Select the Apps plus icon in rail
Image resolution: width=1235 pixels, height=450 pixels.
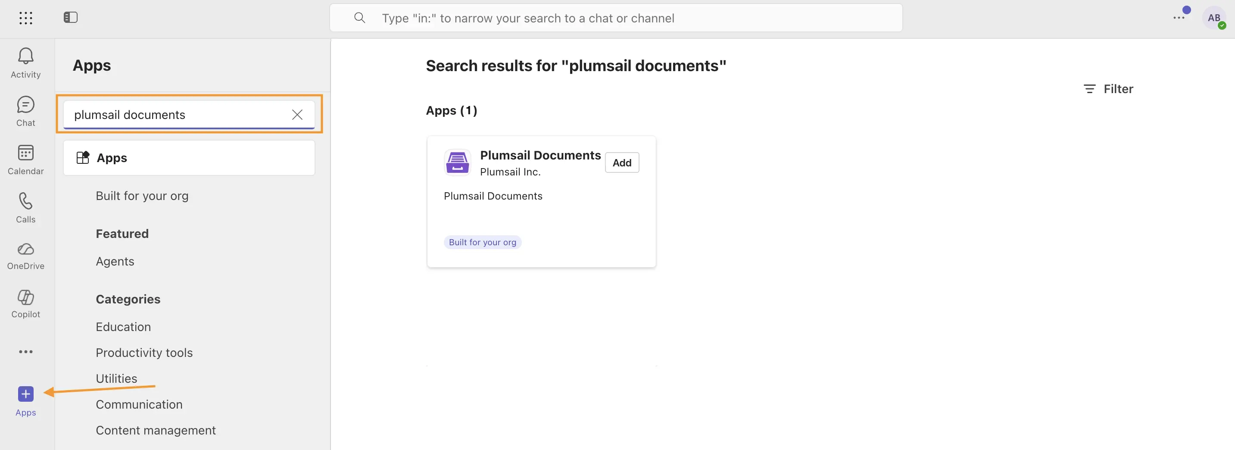[x=26, y=394]
